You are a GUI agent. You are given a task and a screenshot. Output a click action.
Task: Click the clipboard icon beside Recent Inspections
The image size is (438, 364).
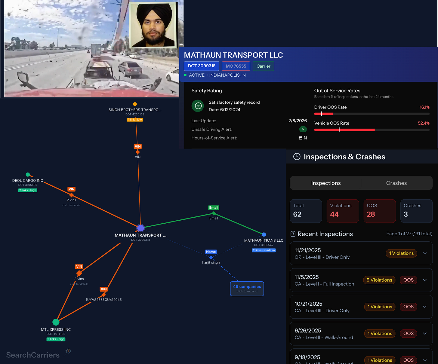(293, 234)
